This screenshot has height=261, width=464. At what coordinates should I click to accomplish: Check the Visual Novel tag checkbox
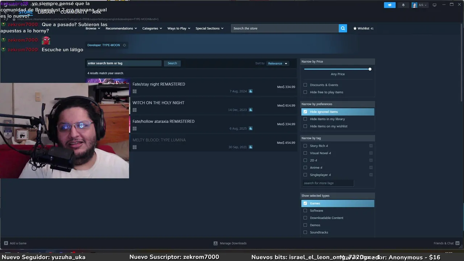(x=305, y=153)
